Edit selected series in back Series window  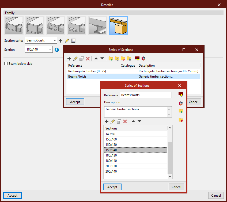coord(75,59)
